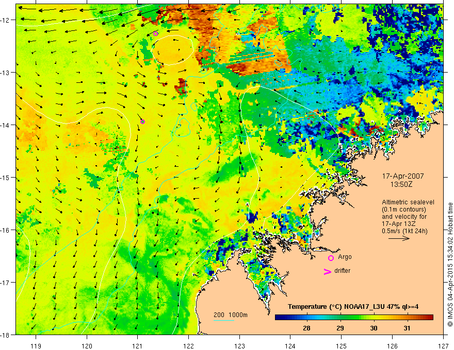This screenshot has width=454, height=350.
Task: Click the 'and velocity for' caption line
Action: point(404,217)
